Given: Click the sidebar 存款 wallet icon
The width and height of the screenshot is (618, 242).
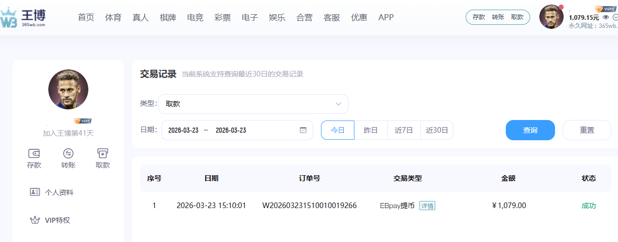Looking at the screenshot, I should coord(34,153).
